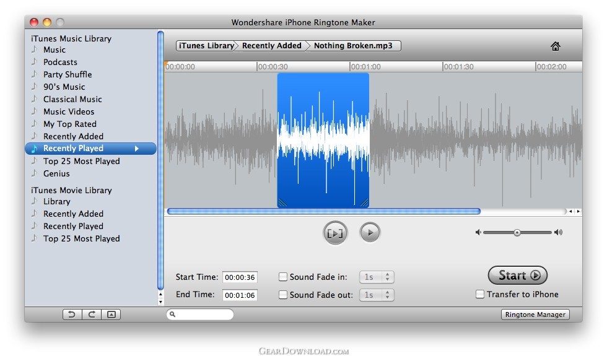Click the low-volume speaker icon
The height and width of the screenshot is (356, 607).
478,233
